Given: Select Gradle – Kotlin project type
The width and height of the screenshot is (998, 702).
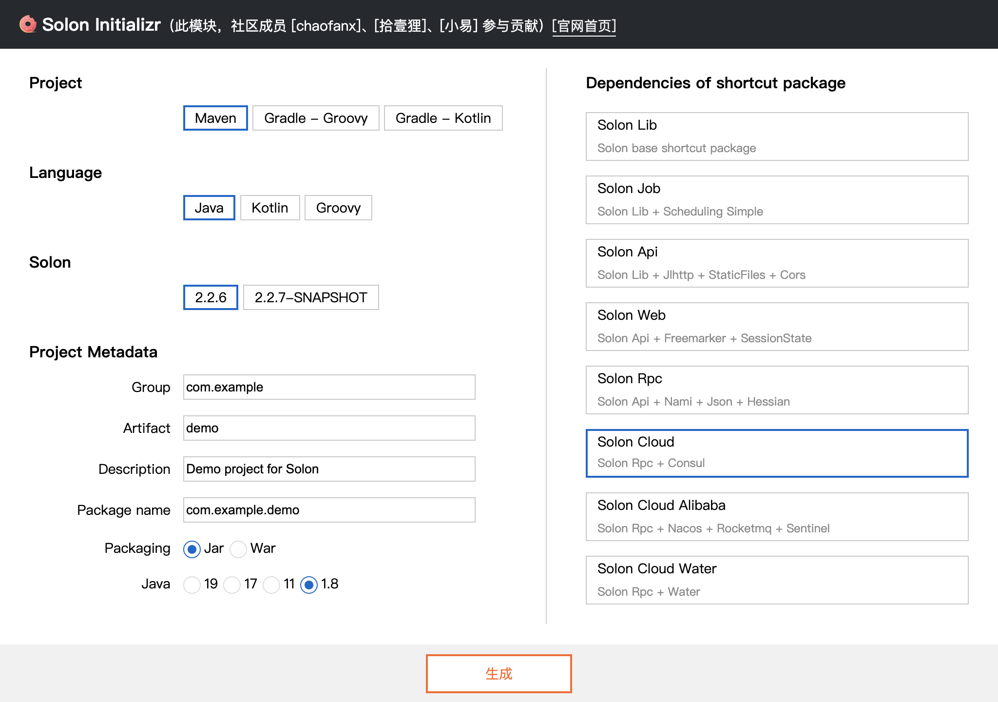Looking at the screenshot, I should click(443, 118).
